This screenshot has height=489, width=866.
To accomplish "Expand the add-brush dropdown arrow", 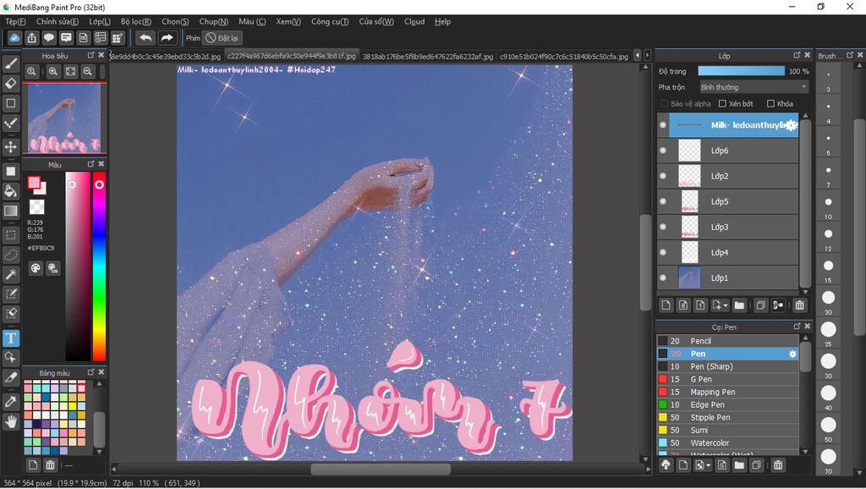I will pos(708,466).
